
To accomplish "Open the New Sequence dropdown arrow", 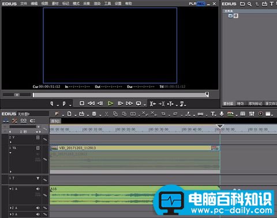I will pyautogui.click(x=76, y=116).
